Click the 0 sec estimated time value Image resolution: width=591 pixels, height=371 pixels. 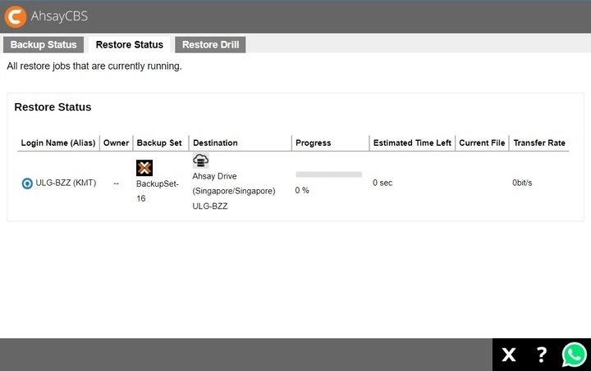pos(383,183)
